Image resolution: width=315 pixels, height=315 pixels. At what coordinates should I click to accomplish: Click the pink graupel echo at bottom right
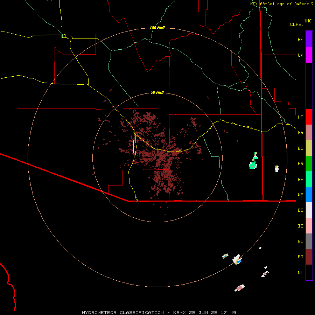[239, 288]
